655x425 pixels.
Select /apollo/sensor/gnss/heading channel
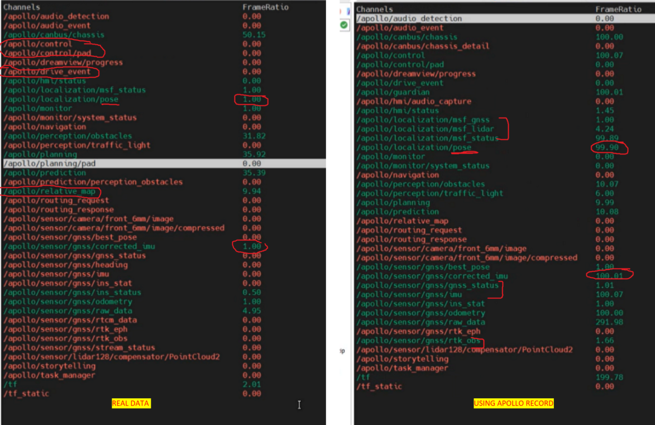pos(65,265)
